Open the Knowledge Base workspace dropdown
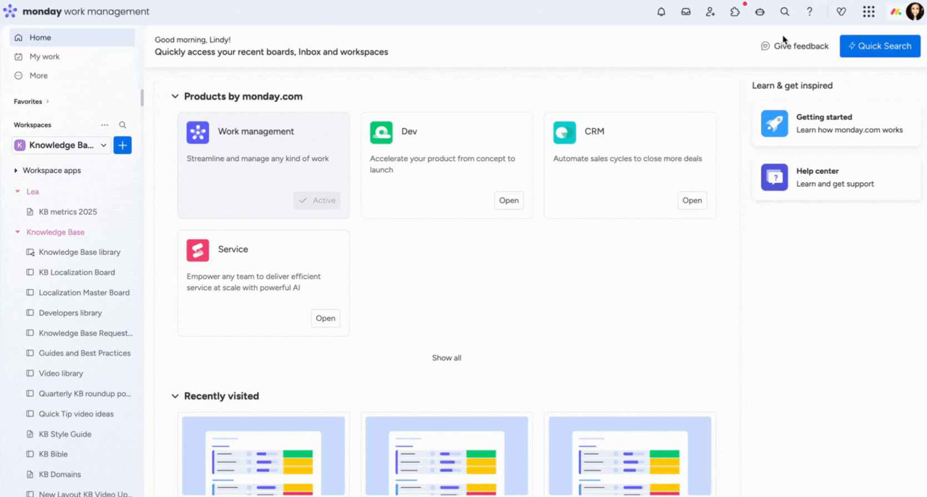927x497 pixels. (61, 145)
